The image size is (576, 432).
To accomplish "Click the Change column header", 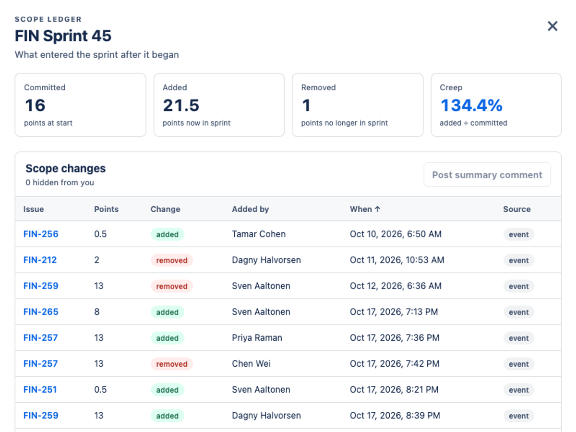I will (166, 209).
